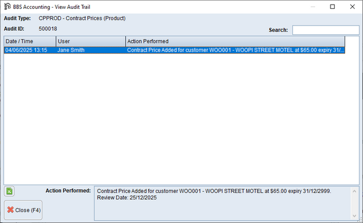Click the CPPROD - Contract Prices audit type text
The image size is (363, 223).
pos(82,19)
